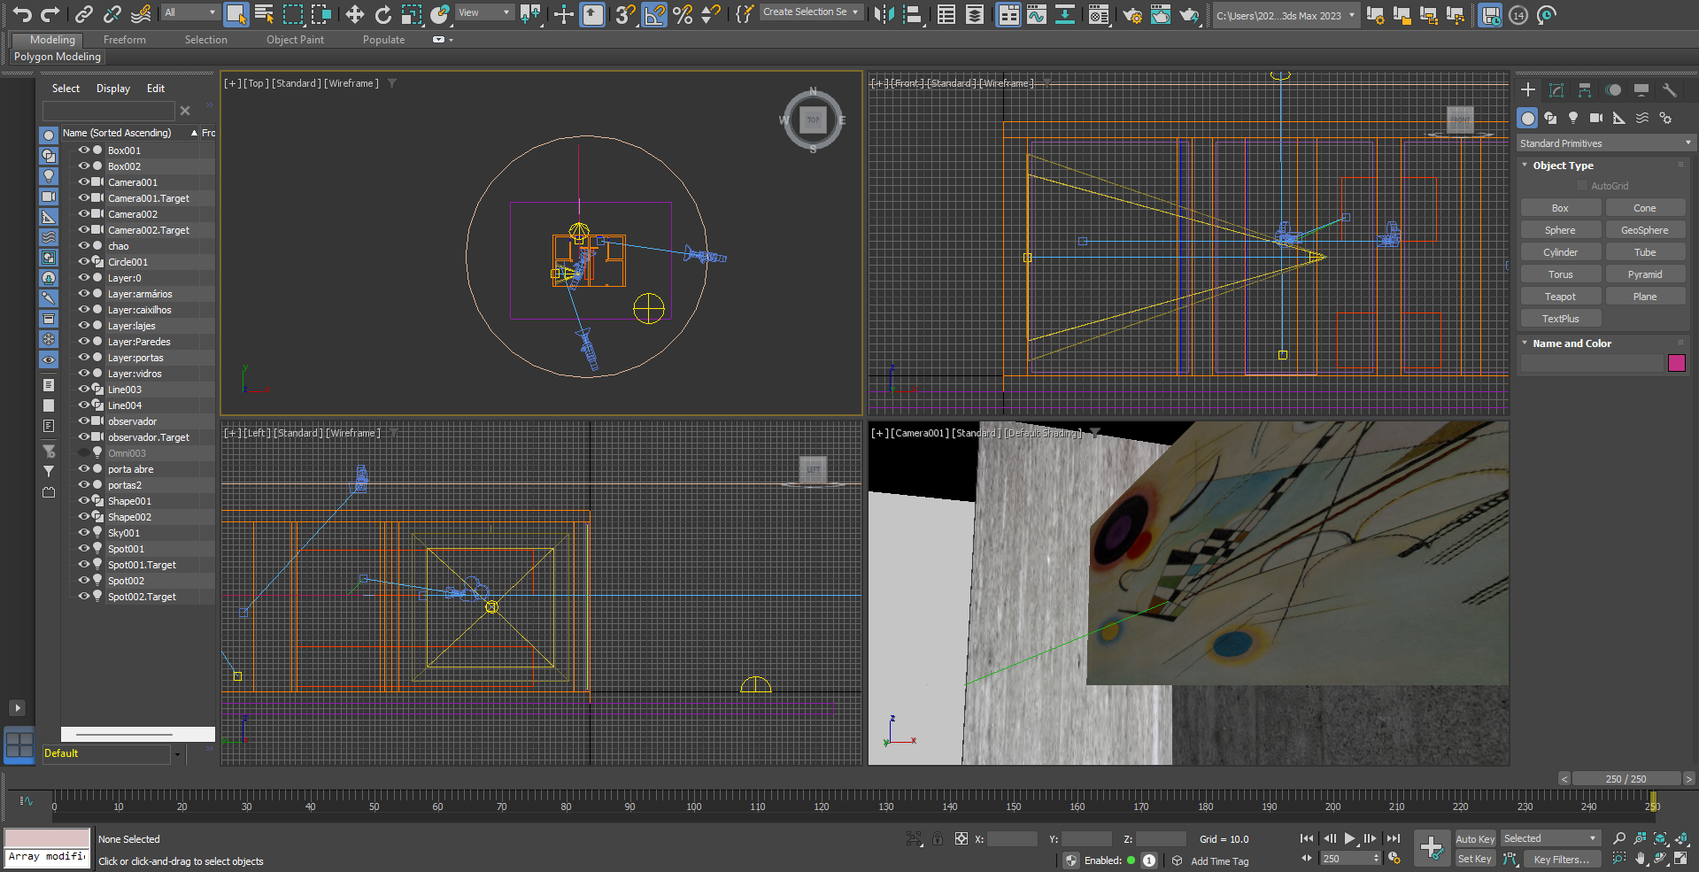Open the reference coordinate View dropdown

tap(483, 12)
